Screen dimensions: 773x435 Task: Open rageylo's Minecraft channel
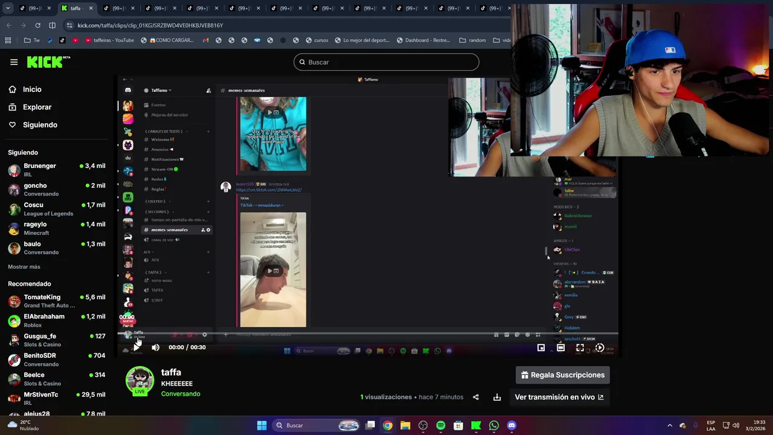pyautogui.click(x=57, y=228)
